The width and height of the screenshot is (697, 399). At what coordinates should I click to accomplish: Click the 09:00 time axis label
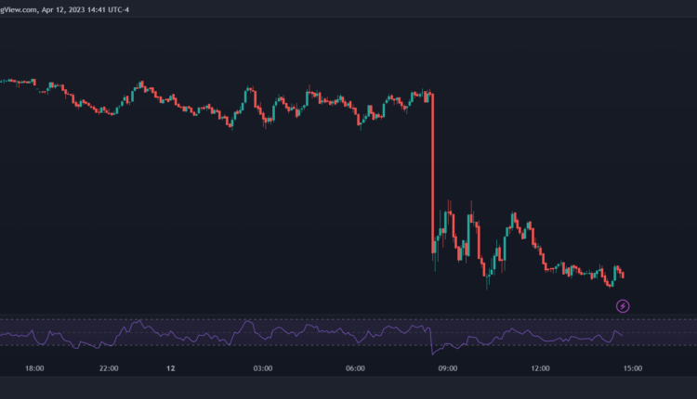click(x=447, y=368)
